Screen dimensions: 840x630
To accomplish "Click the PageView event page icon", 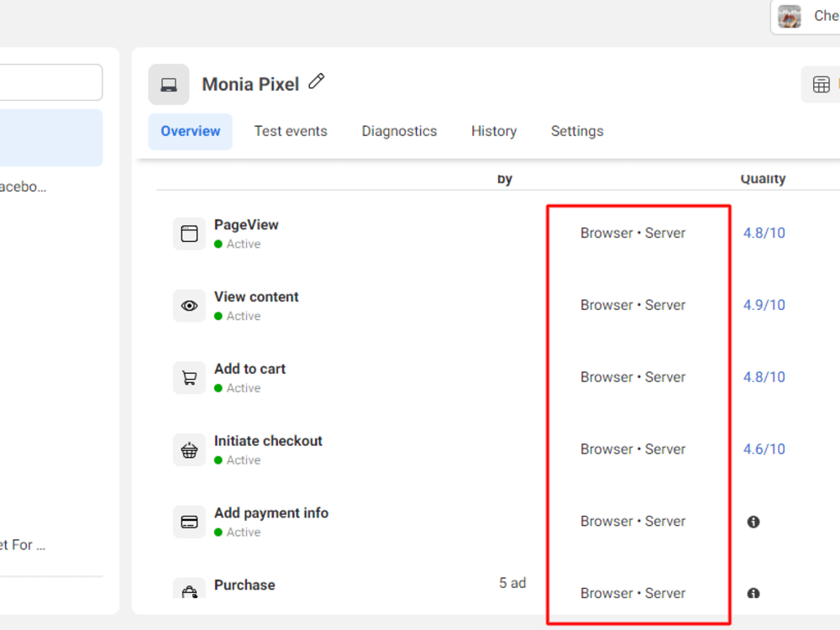I will [189, 233].
